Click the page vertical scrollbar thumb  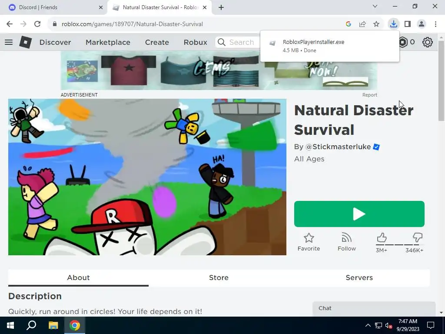coord(442,81)
